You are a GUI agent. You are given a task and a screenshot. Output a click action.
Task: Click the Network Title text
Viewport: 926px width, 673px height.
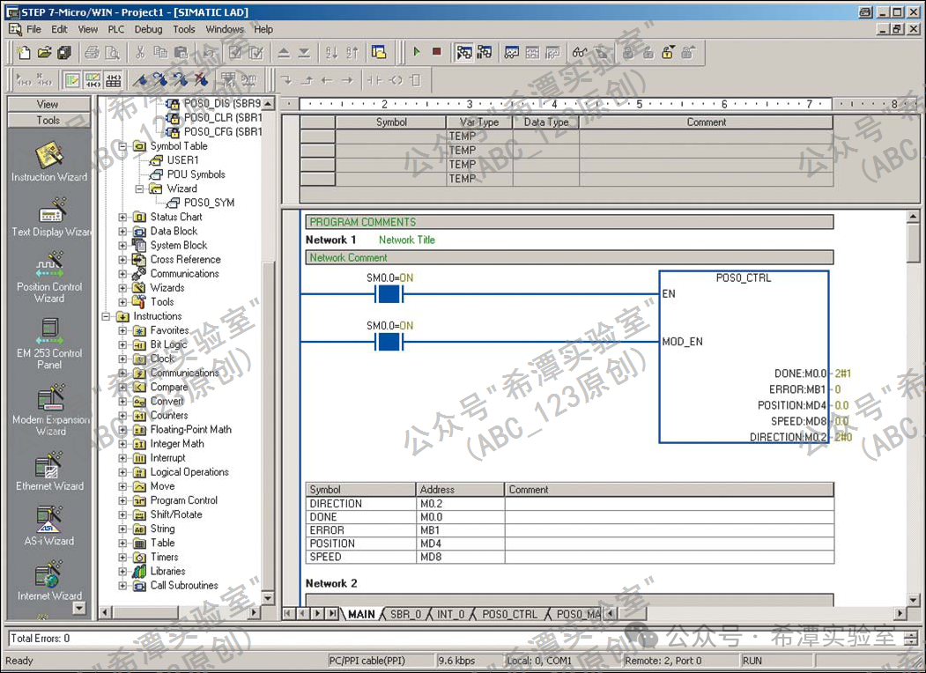407,240
